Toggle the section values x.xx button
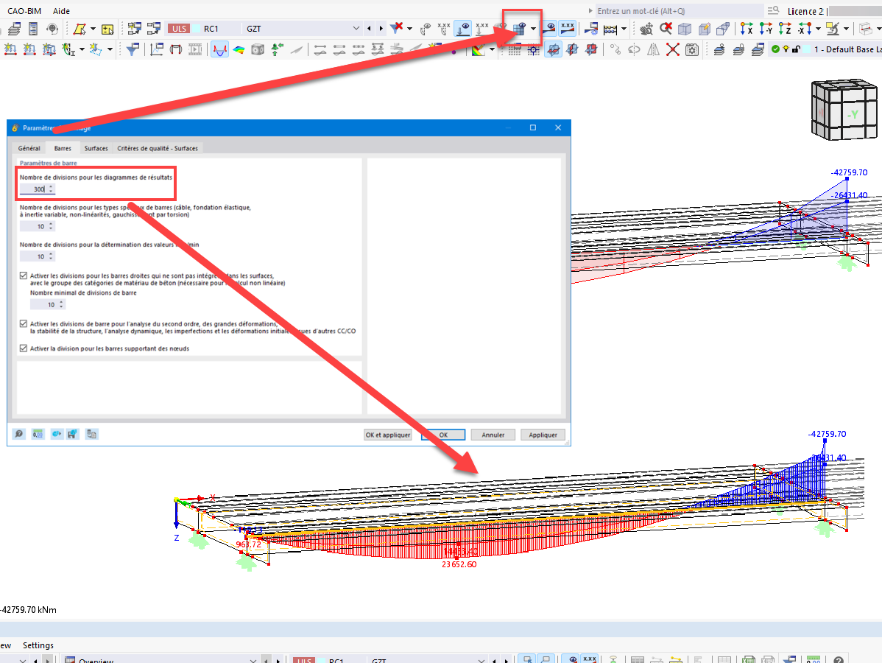Viewport: 882px width, 663px height. [568, 28]
